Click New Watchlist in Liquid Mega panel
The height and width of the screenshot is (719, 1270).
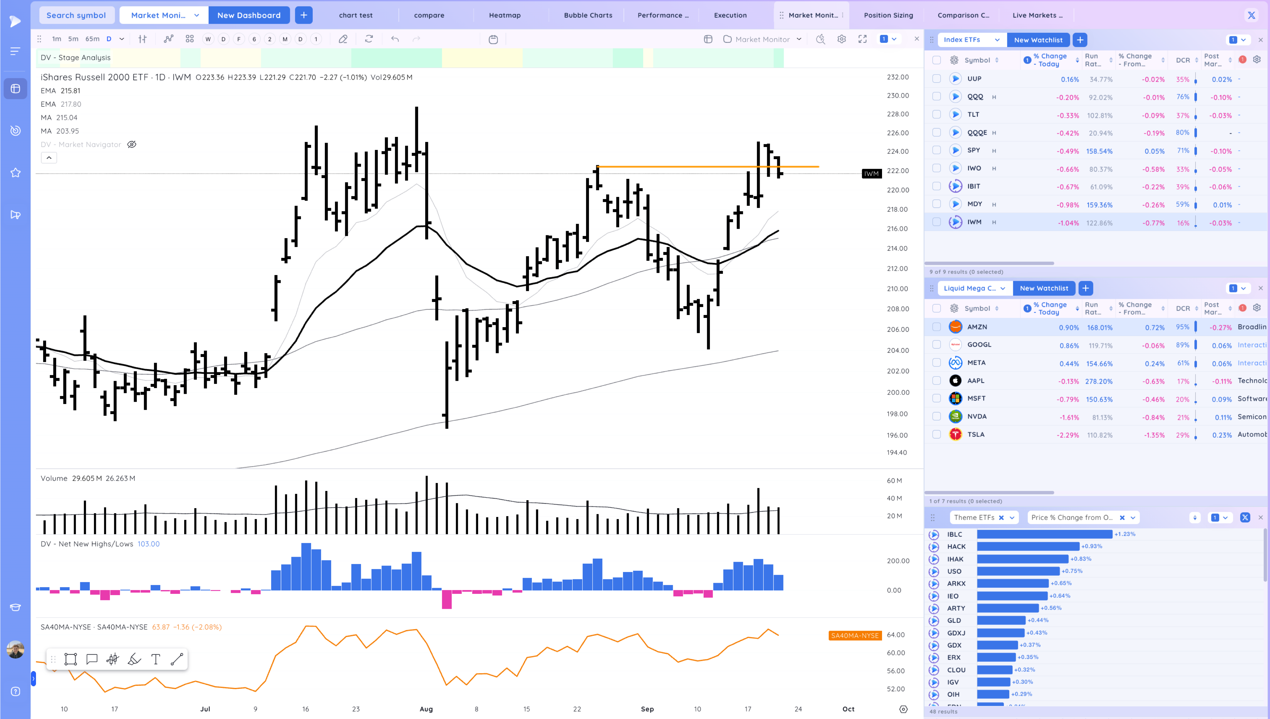pyautogui.click(x=1043, y=288)
